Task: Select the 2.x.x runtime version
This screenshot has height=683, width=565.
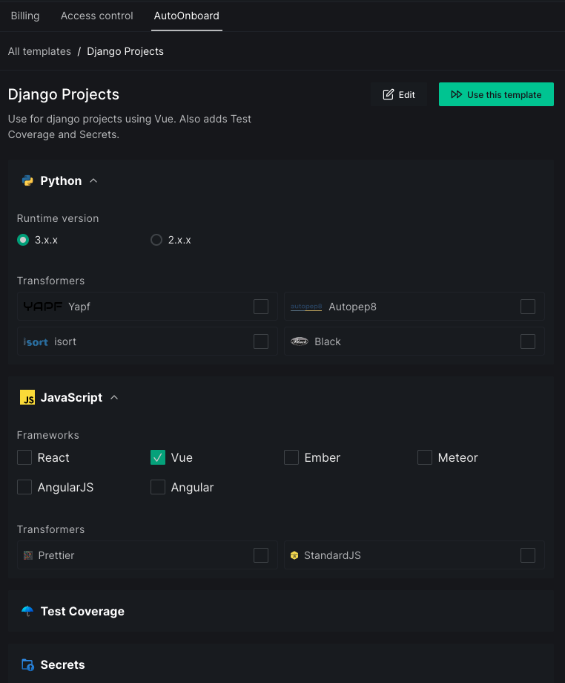Action: pos(156,240)
